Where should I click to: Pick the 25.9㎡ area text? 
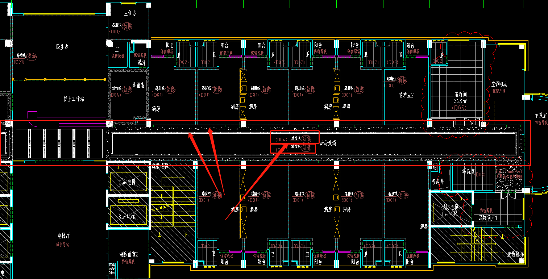[x=461, y=101]
